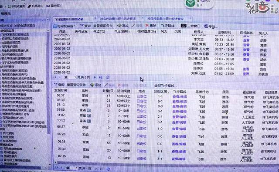
Task: Close the 飞行区驱鸟日巡视记录 tab
Action: [95, 18]
